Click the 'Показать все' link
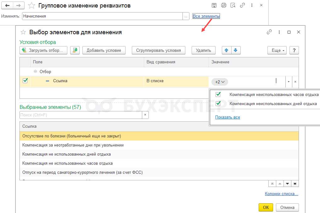The width and height of the screenshot is (320, 213). point(227,117)
